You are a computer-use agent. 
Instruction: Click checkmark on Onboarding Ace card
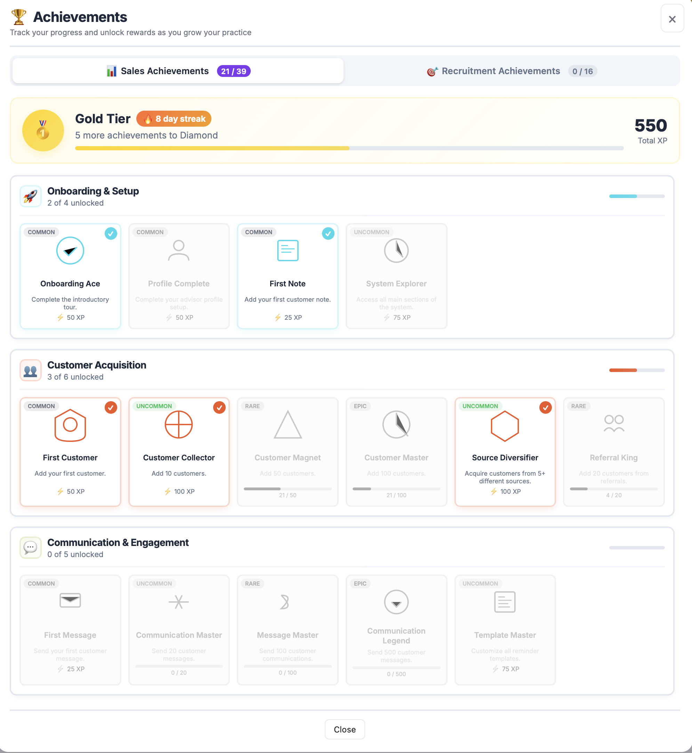tap(111, 234)
